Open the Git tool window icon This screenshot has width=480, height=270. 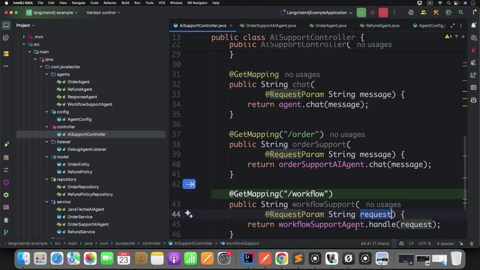(6, 232)
